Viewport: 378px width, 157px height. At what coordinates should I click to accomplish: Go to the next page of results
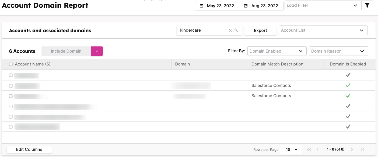pos(352,149)
